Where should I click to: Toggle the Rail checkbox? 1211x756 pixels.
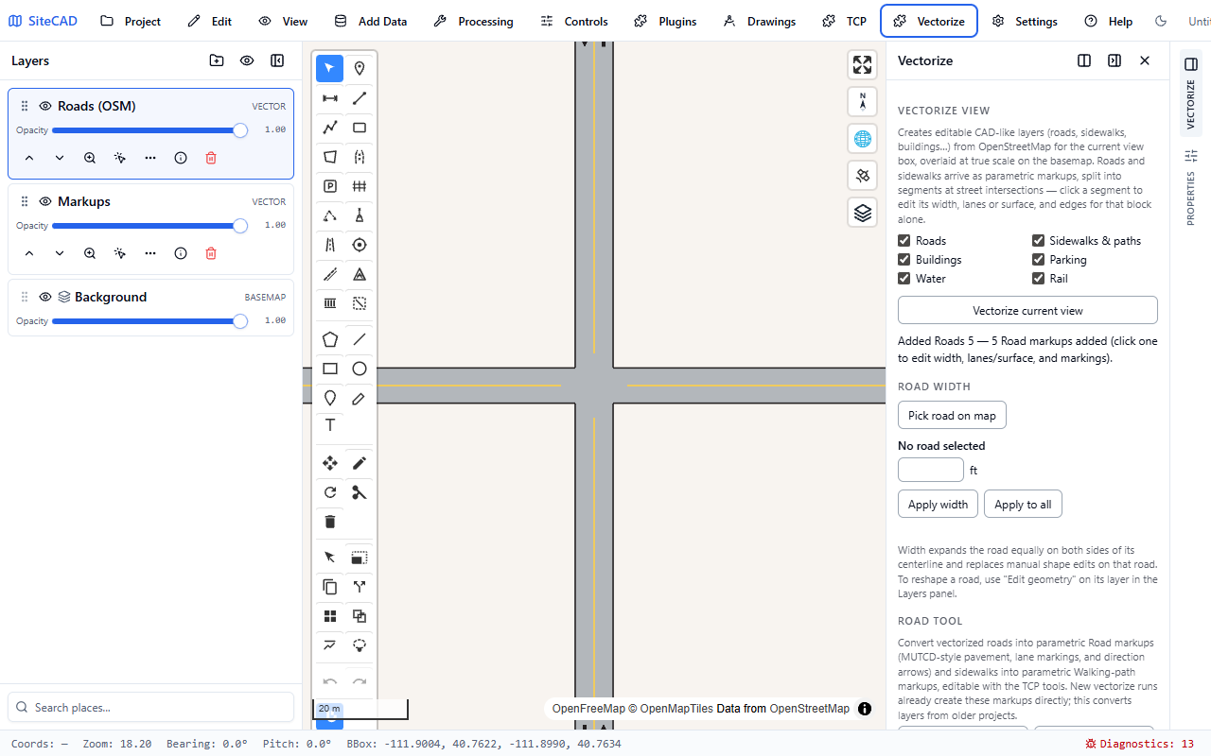point(1038,279)
